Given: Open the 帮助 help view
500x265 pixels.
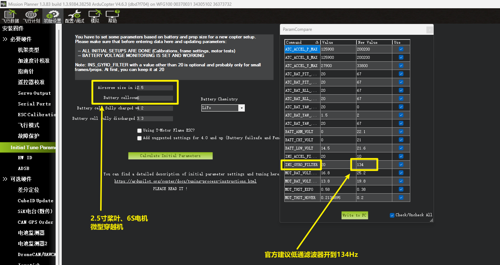Looking at the screenshot, I should click(x=112, y=16).
